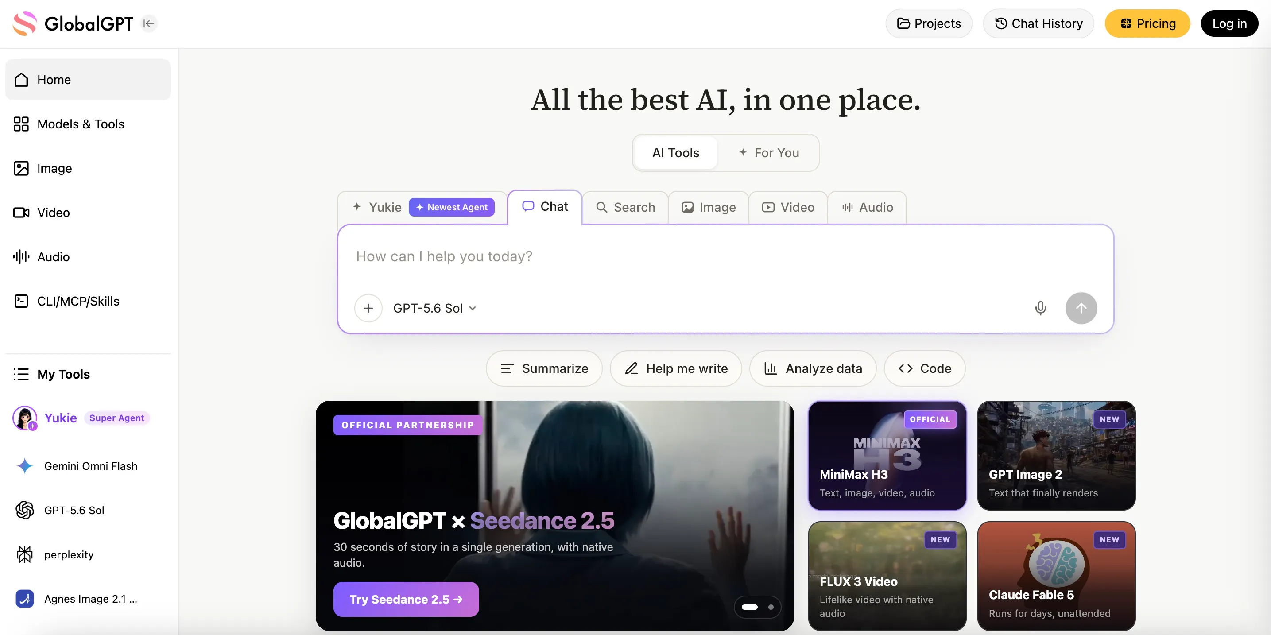This screenshot has height=635, width=1271.
Task: Open the FLUX 3 Video card
Action: 887,576
